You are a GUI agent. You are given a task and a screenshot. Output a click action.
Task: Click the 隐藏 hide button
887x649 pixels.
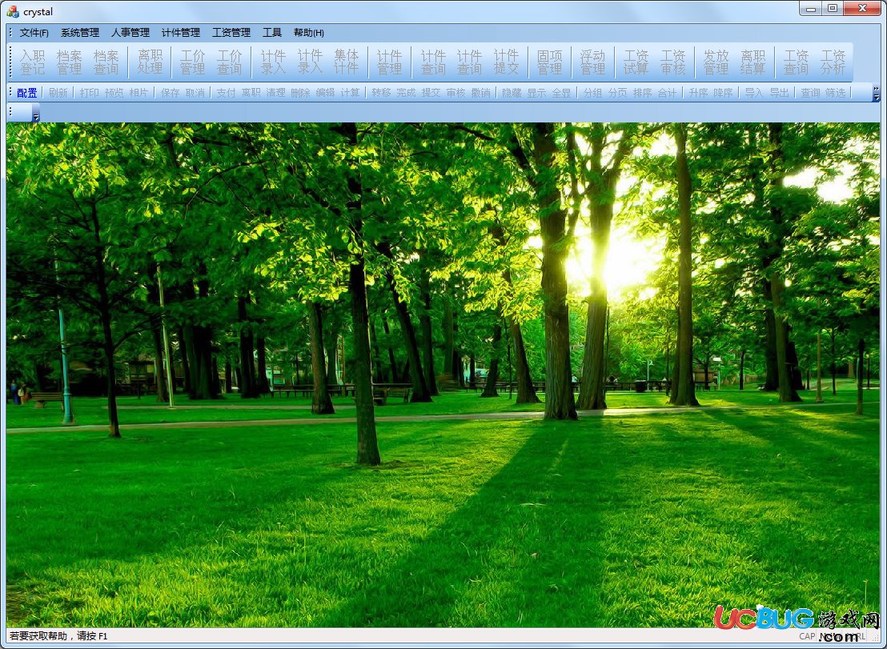(x=512, y=93)
